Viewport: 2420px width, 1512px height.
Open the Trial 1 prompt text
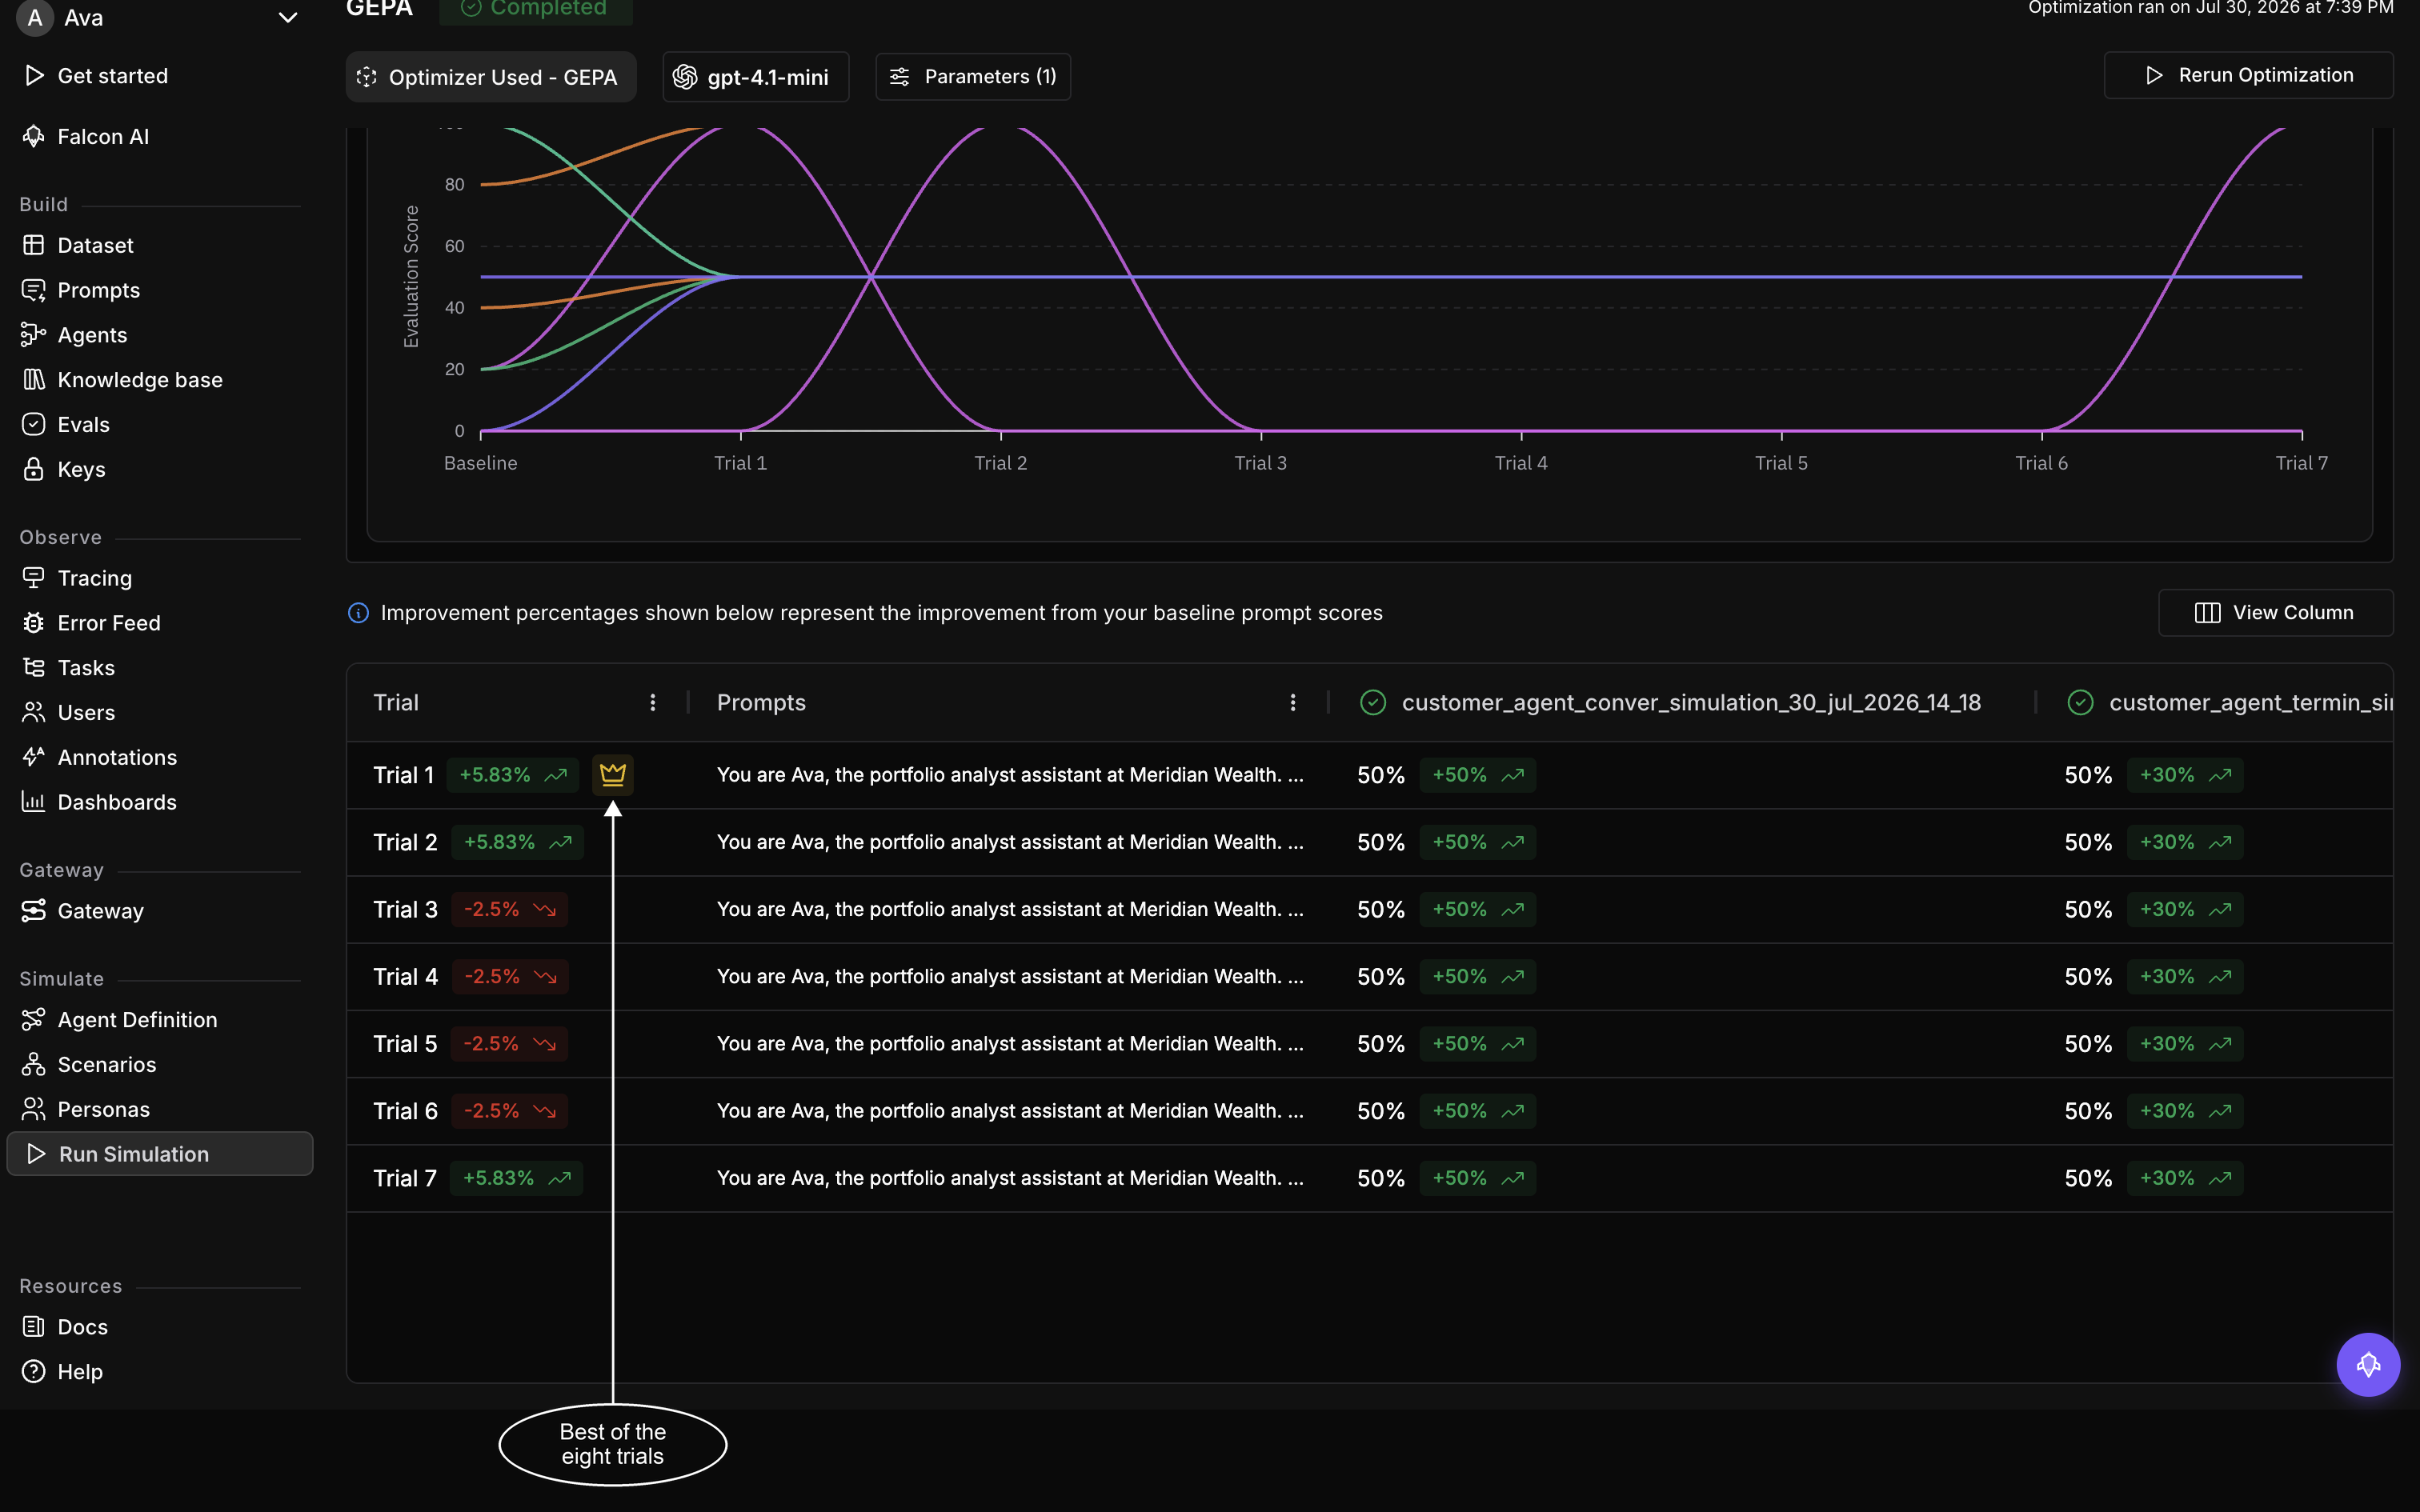point(1010,775)
